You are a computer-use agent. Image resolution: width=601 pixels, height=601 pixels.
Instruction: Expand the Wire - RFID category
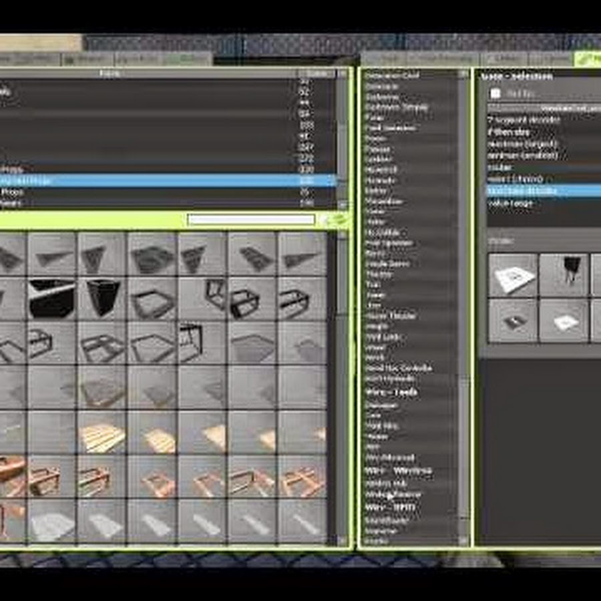coord(391,507)
